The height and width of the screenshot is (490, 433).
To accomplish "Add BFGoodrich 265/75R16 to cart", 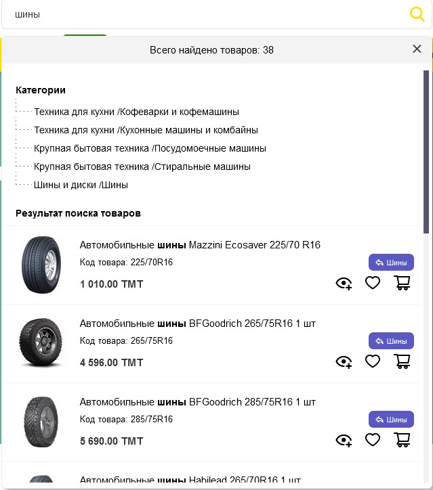I will [403, 361].
